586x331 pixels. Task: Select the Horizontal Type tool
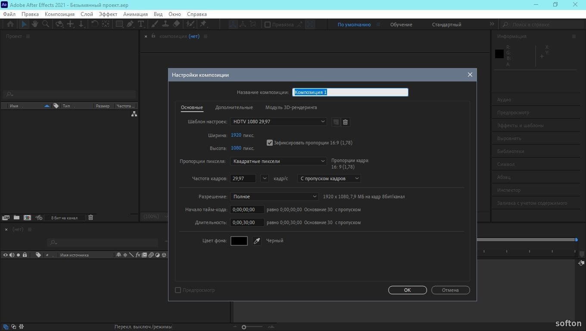141,25
